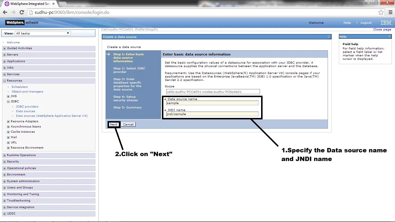Click the Close page link
The width and height of the screenshot is (395, 222).
tap(382, 29)
